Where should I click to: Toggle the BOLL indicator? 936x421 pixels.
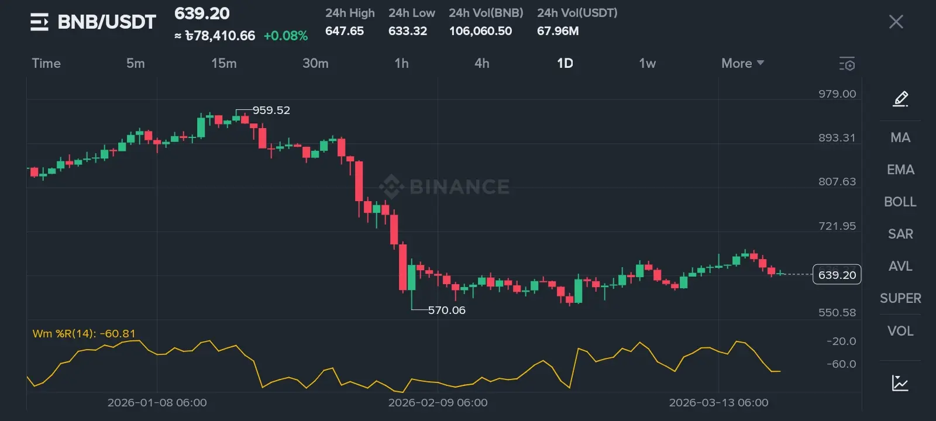(900, 202)
